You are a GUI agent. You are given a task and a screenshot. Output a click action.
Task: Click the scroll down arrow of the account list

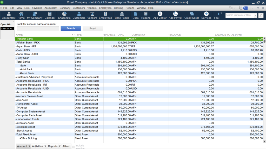[x=264, y=141]
